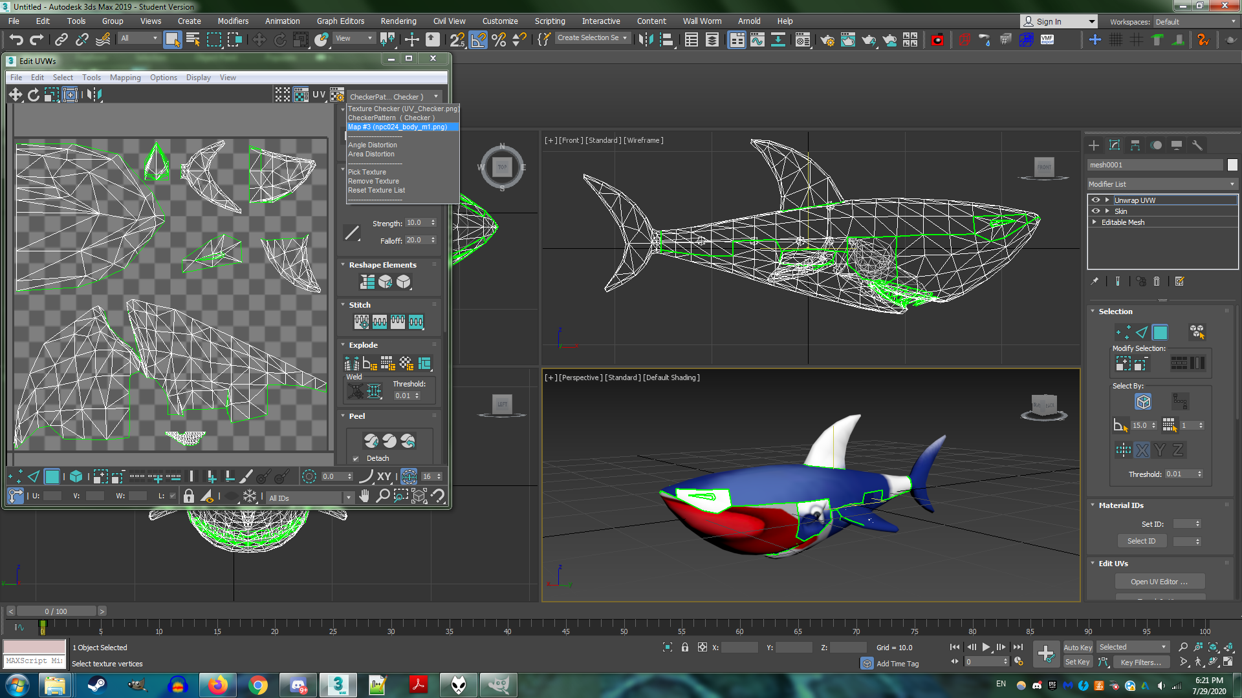Viewport: 1242px width, 698px height.
Task: Click the Set Key plus icon
Action: point(1046,654)
